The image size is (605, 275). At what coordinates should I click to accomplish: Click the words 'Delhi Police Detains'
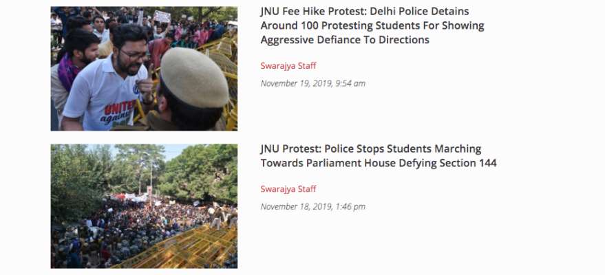[x=419, y=11]
